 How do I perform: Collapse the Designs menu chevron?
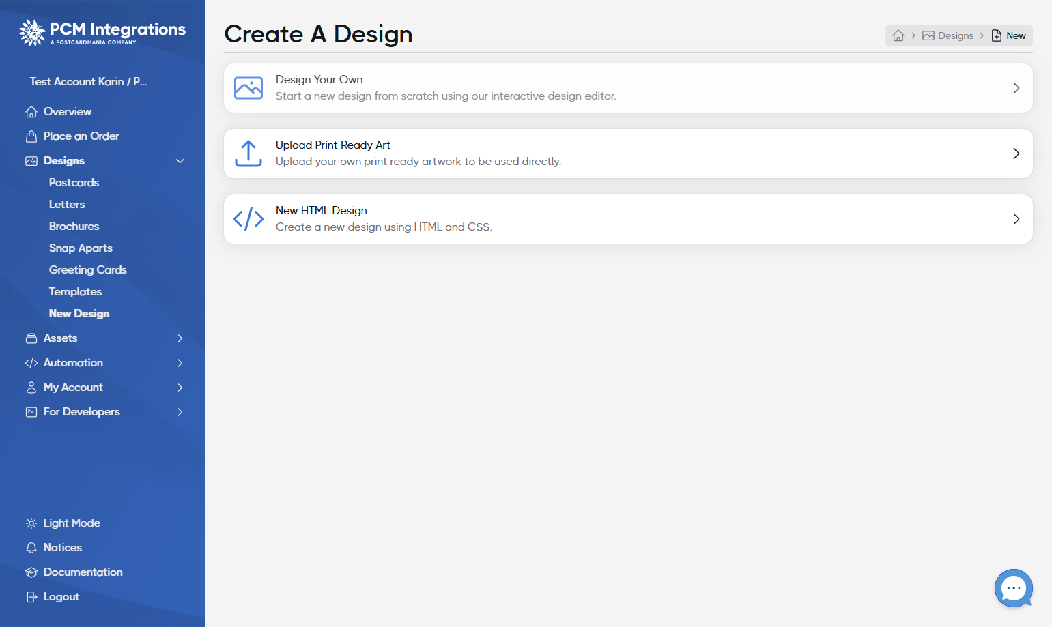(x=180, y=161)
